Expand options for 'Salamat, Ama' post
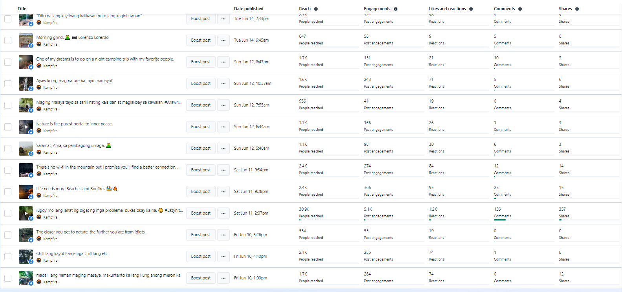622x292 pixels. click(223, 149)
